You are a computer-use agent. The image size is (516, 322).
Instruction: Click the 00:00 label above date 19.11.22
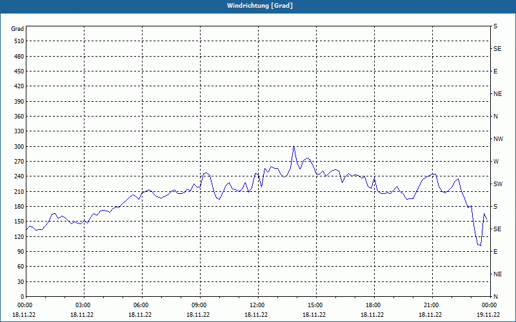click(490, 305)
